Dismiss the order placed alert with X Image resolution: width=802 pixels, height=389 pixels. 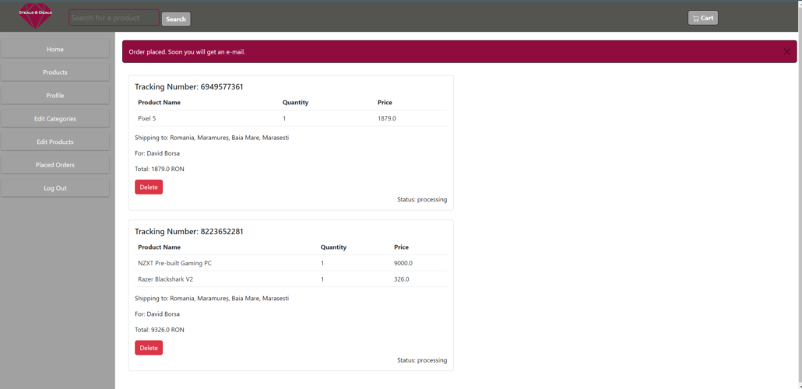pos(787,51)
